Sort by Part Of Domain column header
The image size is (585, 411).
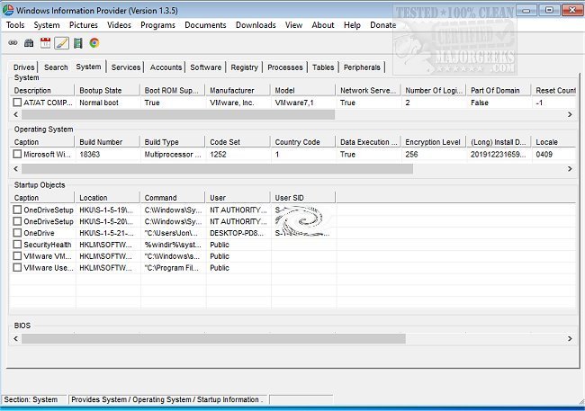pos(499,90)
